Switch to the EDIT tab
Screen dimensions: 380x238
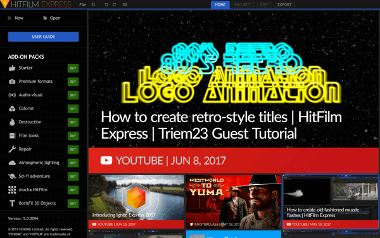click(264, 4)
